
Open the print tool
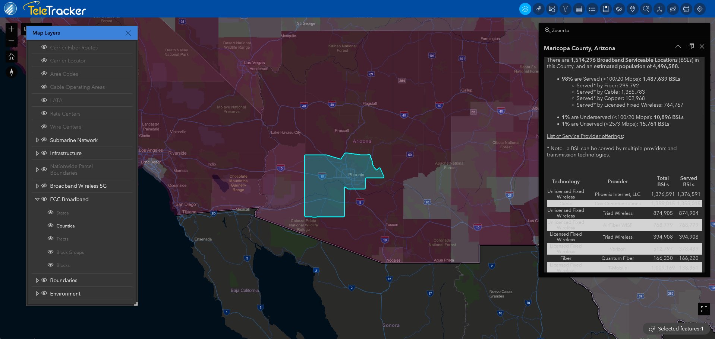[686, 8]
